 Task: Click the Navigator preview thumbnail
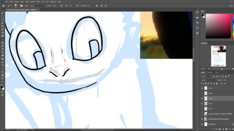pyautogui.click(x=218, y=56)
